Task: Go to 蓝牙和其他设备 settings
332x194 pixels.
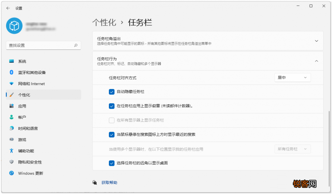Action: [43, 72]
